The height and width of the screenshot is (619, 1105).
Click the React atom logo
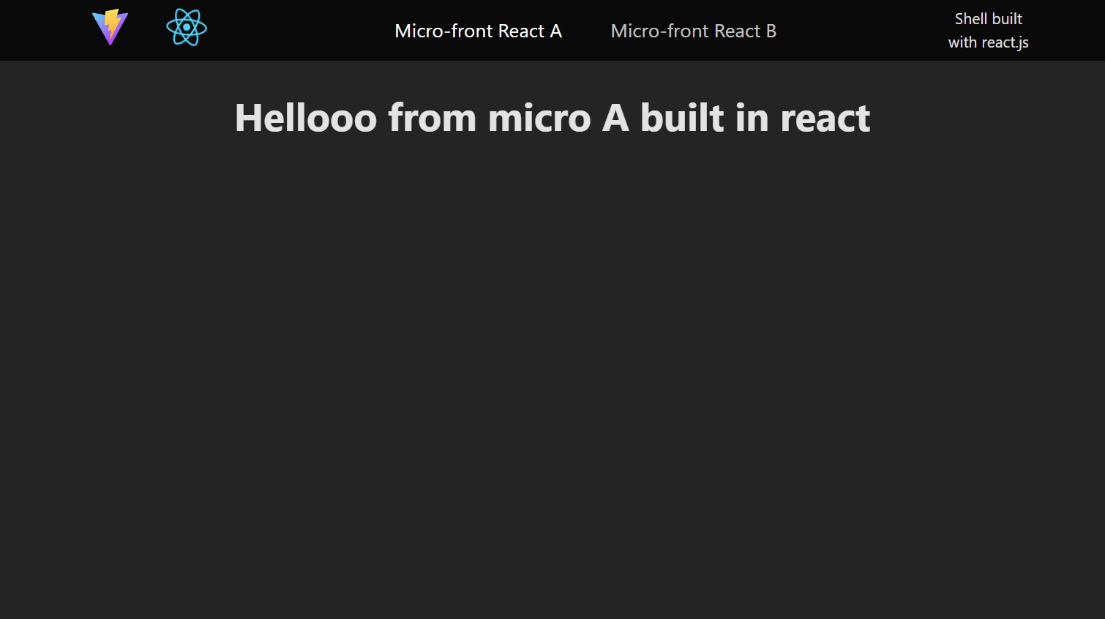tap(187, 28)
